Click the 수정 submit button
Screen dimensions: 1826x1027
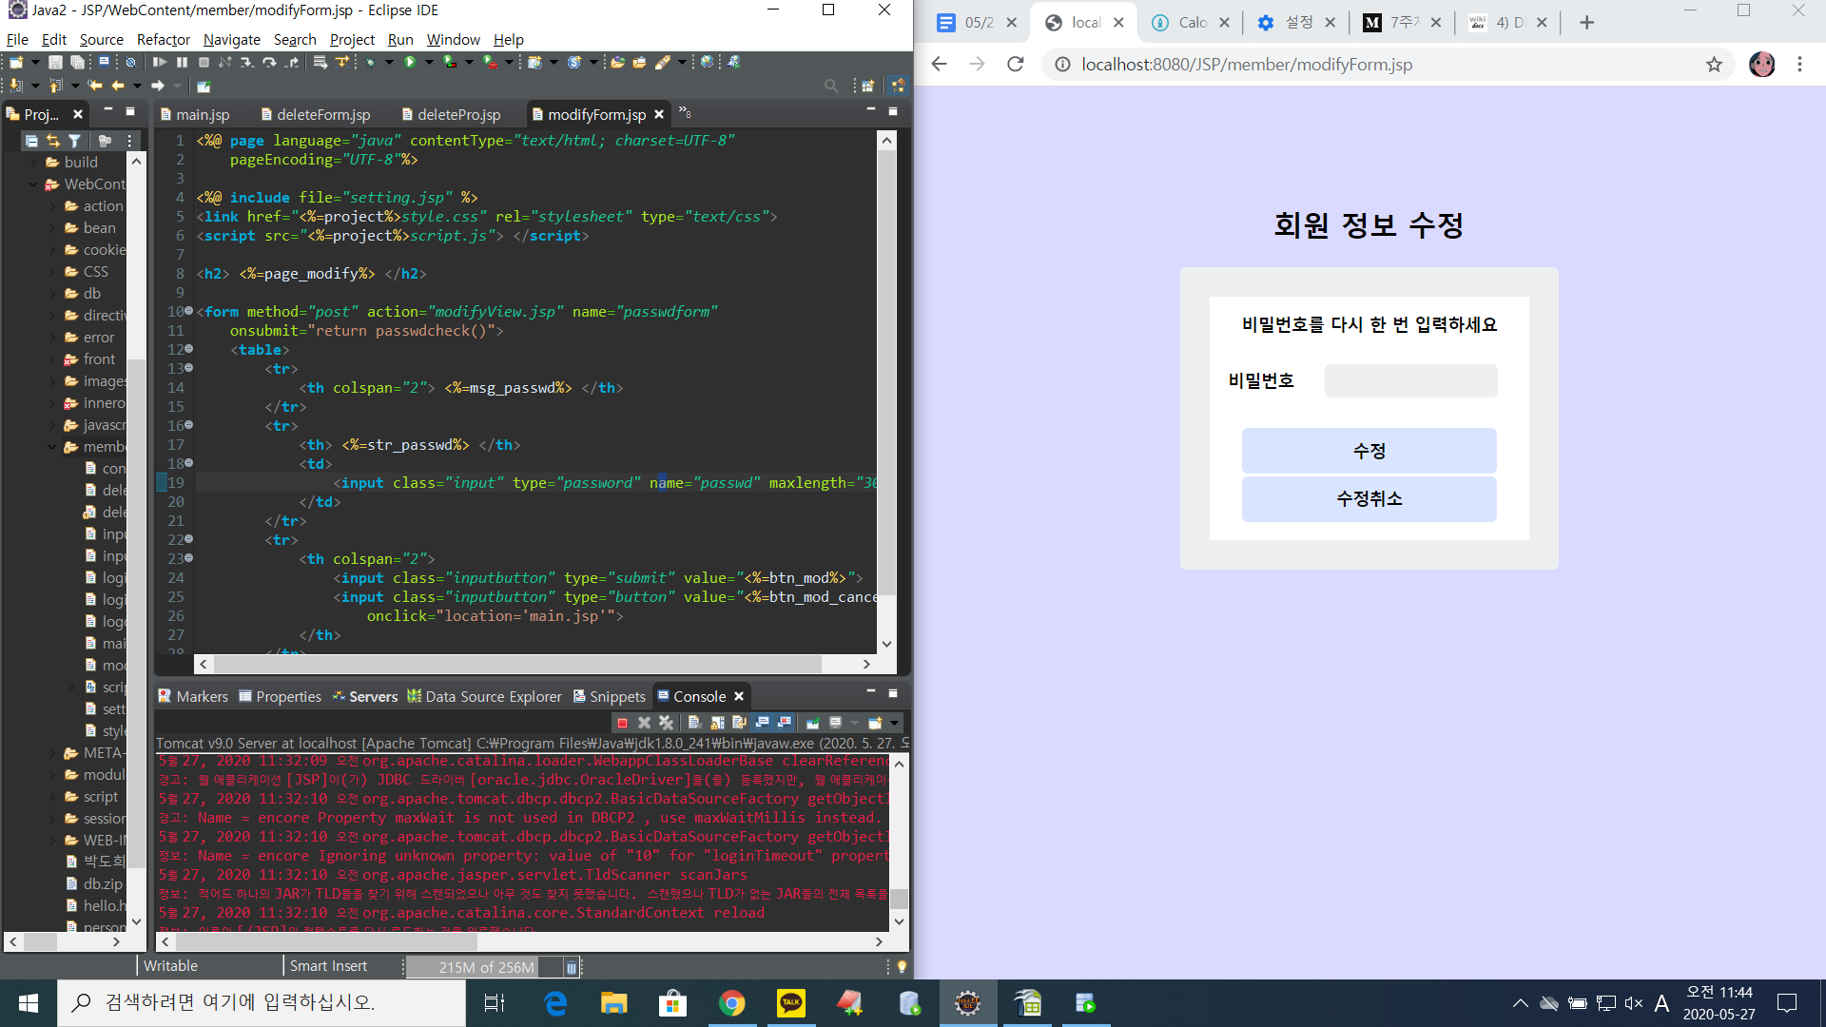[x=1369, y=451]
